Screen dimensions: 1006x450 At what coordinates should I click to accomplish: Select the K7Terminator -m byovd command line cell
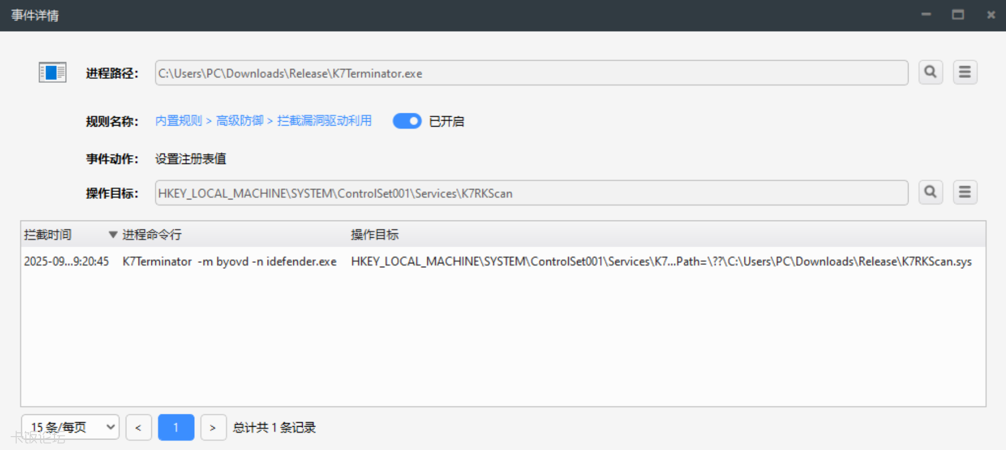click(229, 262)
